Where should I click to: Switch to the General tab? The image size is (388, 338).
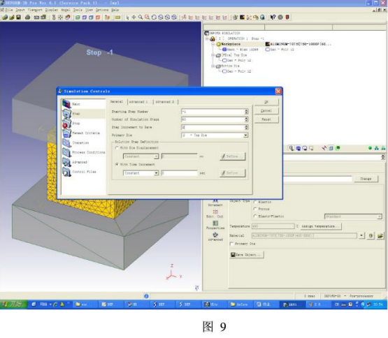coord(117,102)
